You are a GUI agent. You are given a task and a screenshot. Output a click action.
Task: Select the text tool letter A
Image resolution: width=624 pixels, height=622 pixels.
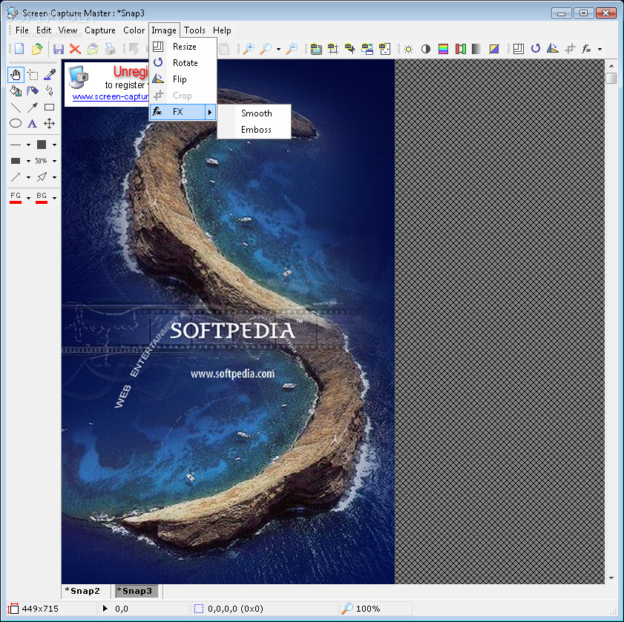pyautogui.click(x=33, y=124)
